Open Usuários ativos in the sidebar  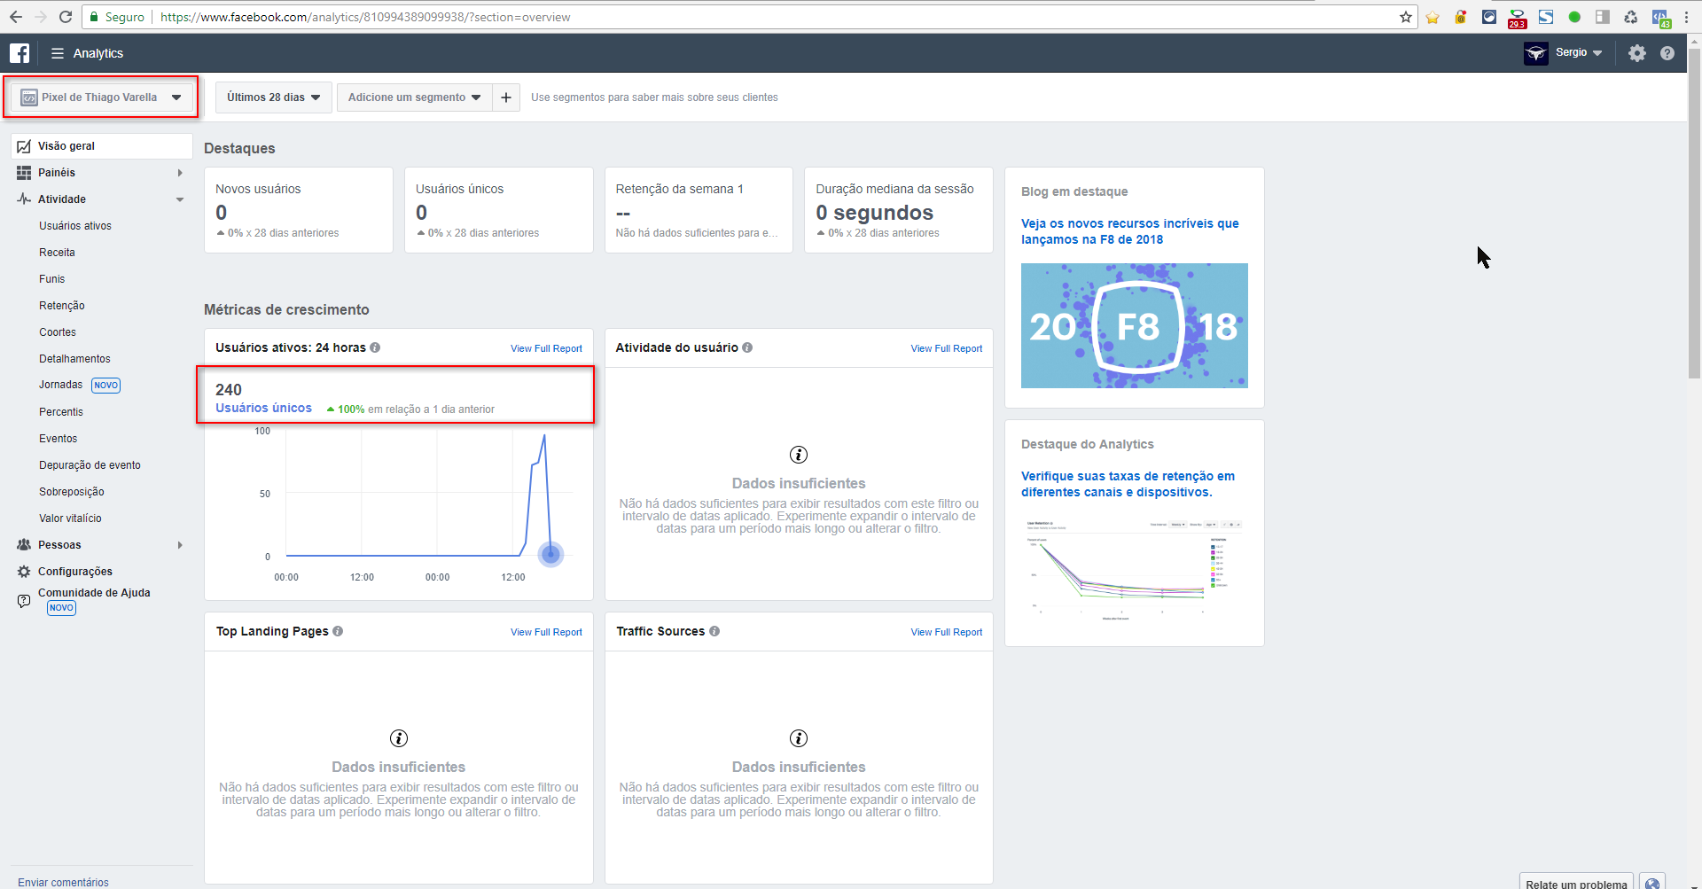(75, 226)
